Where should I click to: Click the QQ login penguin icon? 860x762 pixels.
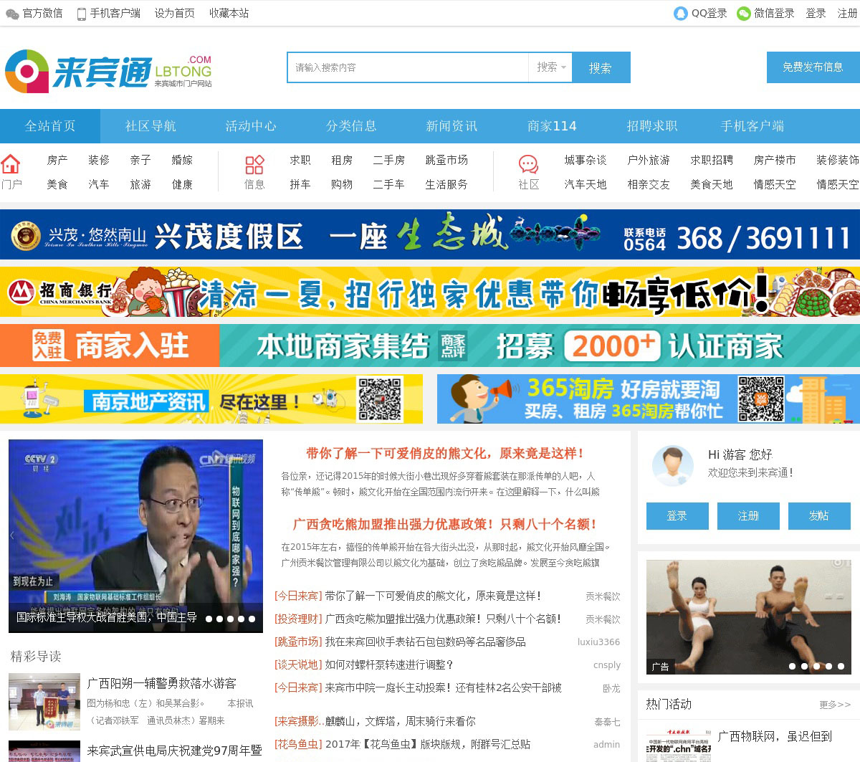pyautogui.click(x=681, y=14)
